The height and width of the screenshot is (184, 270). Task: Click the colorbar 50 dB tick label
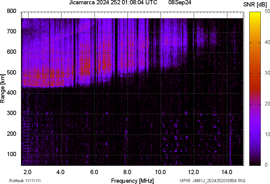(x=267, y=11)
